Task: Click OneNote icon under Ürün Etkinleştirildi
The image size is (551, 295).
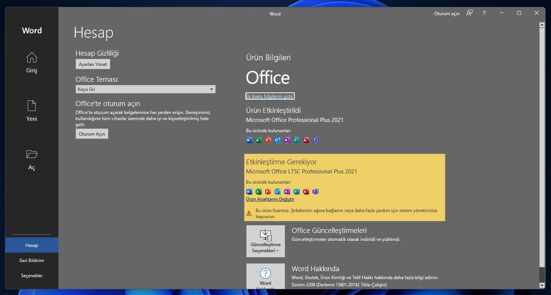Action: (287, 140)
